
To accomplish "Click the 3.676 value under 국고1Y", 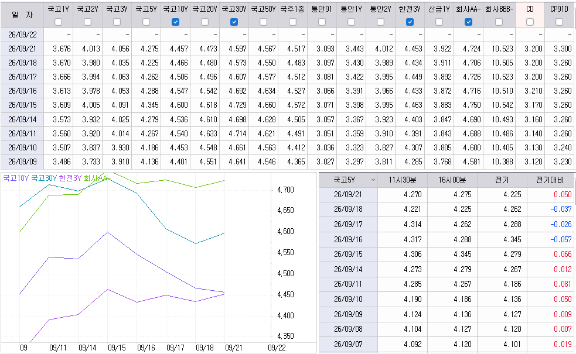I will pos(62,49).
